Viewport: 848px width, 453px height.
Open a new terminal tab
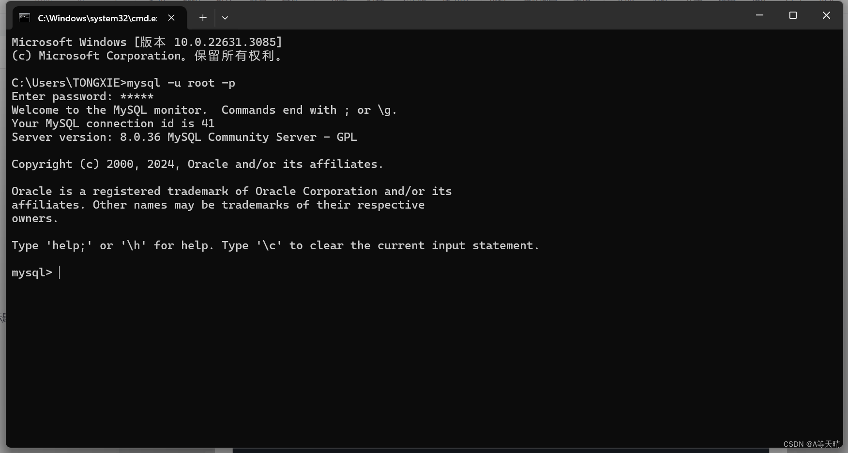coord(203,18)
